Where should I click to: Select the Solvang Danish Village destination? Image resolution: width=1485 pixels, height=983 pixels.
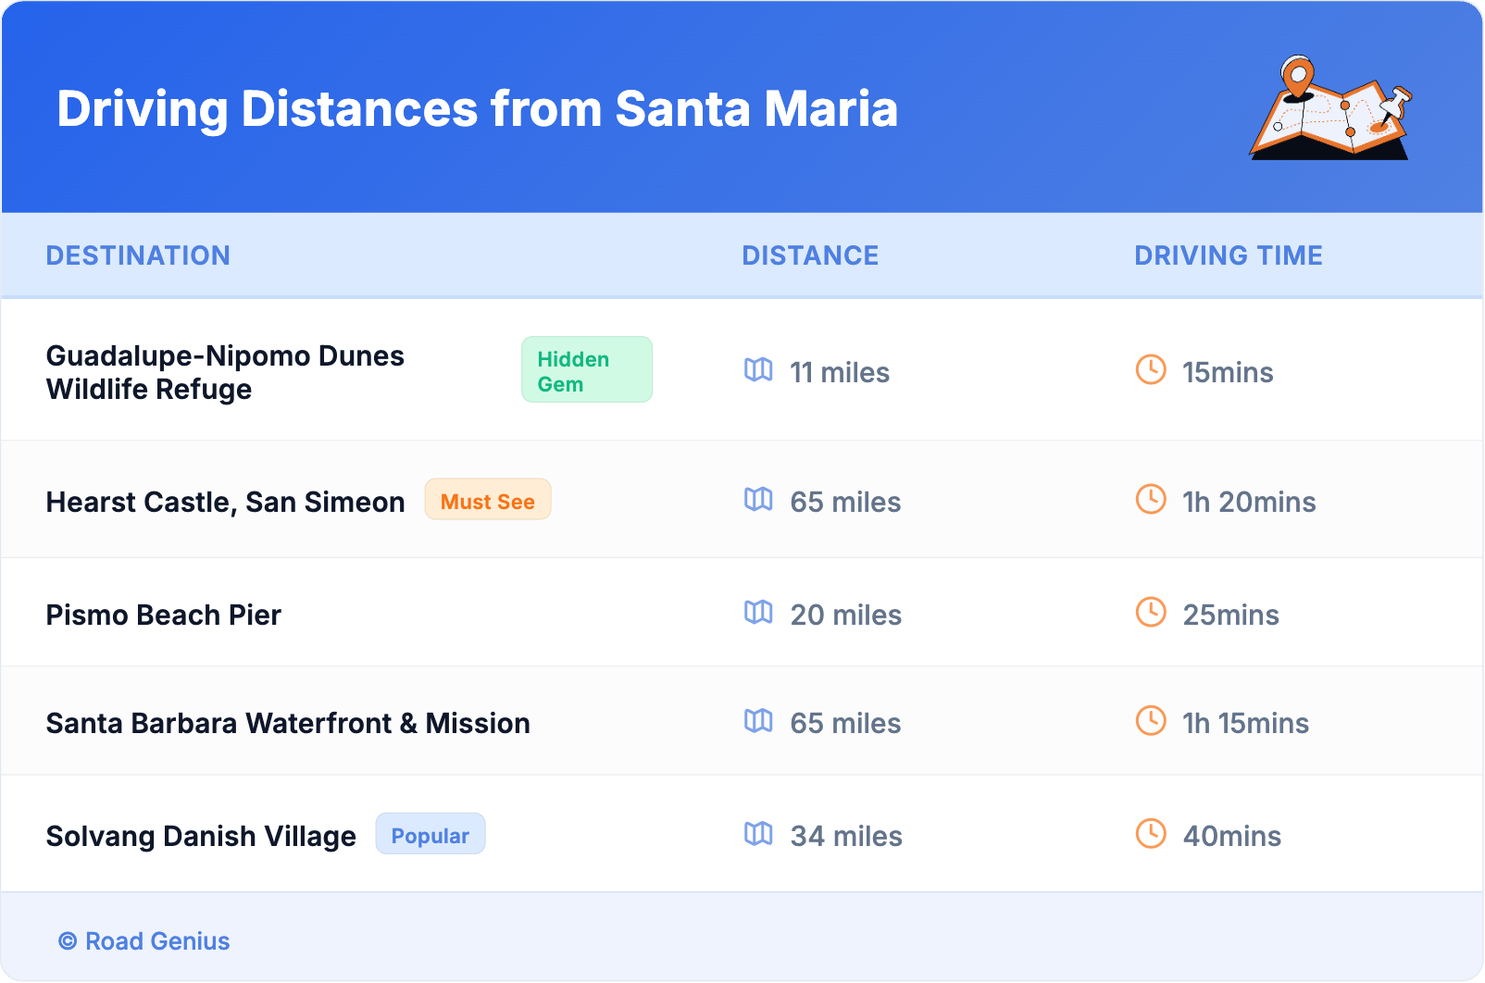201,836
